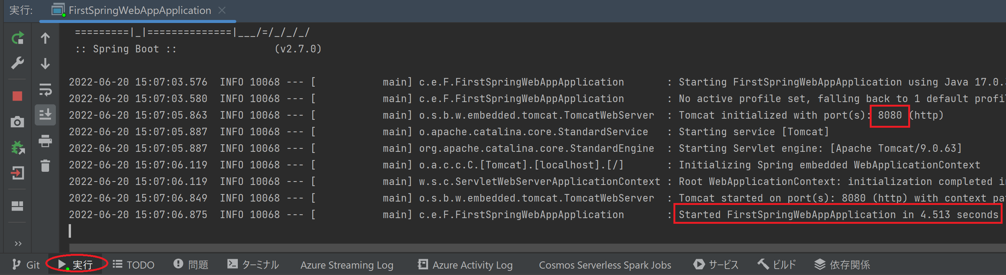The height and width of the screenshot is (275, 1006).
Task: Rerun FirstSpringWebAppApplication with green arrow icon
Action: click(x=17, y=38)
